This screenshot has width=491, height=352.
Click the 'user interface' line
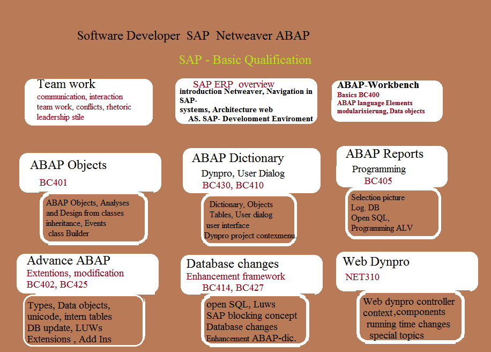[228, 225]
